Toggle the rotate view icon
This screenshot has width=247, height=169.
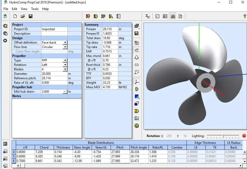[x=137, y=50]
